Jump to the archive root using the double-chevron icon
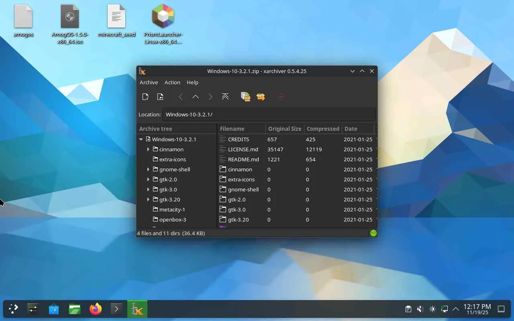 tap(225, 97)
